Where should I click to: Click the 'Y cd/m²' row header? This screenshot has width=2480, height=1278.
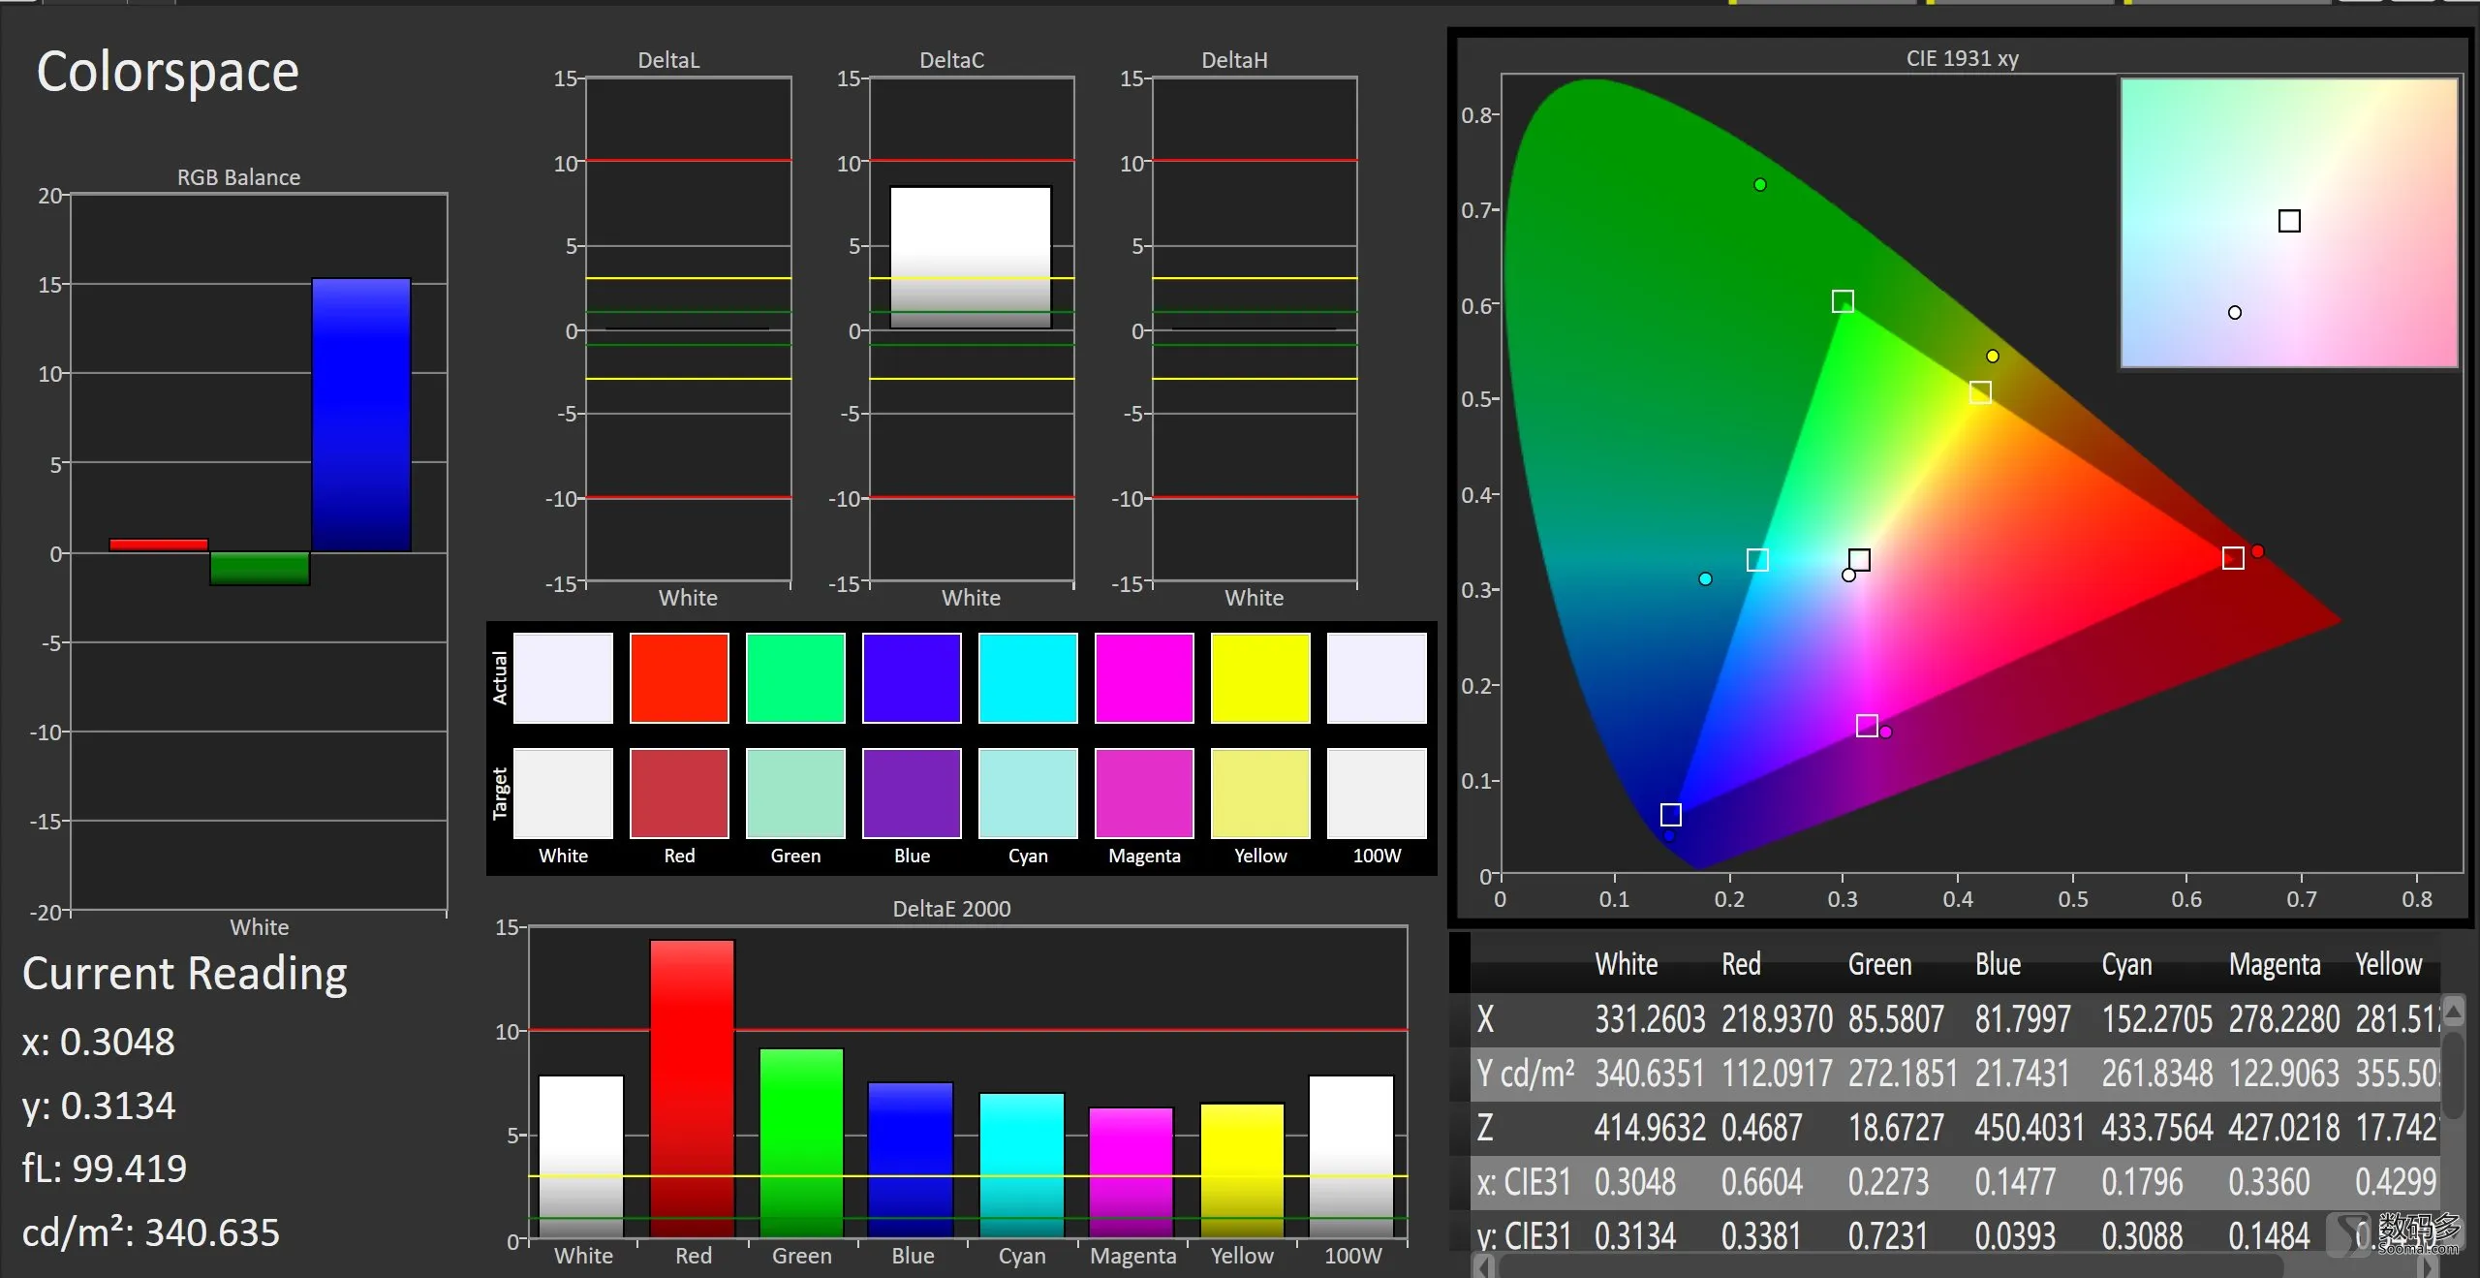(x=1526, y=1074)
